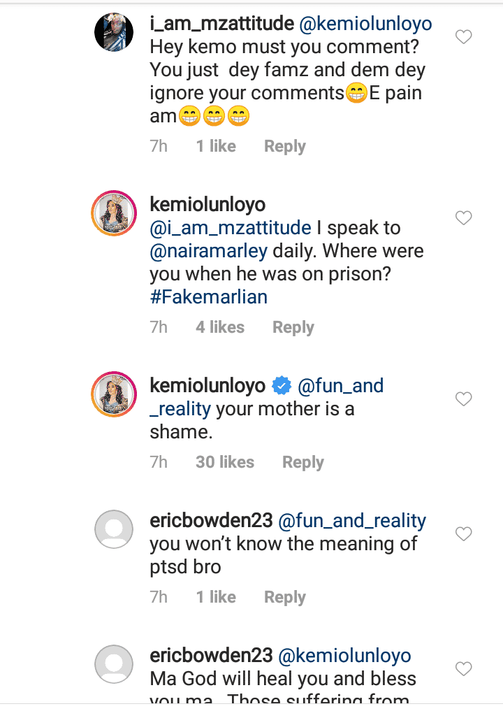Open i_am_mzattitude's profile picture
Viewport: 503px width, 718px height.
[114, 32]
